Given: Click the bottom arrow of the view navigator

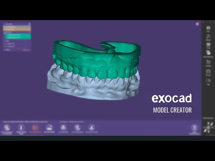Looking at the screenshot, I should pos(208,131).
